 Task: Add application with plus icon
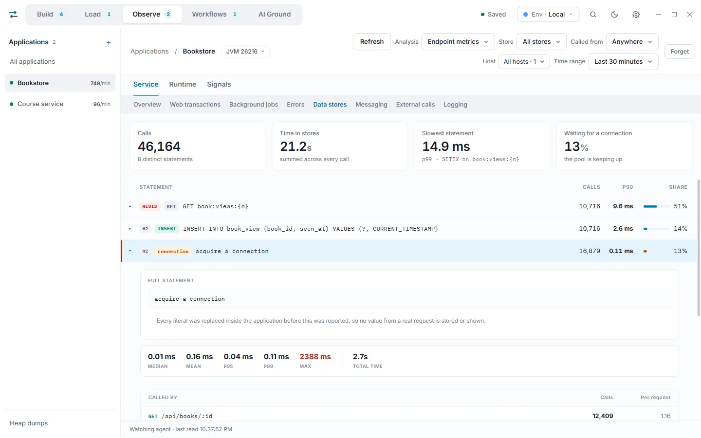coord(109,43)
